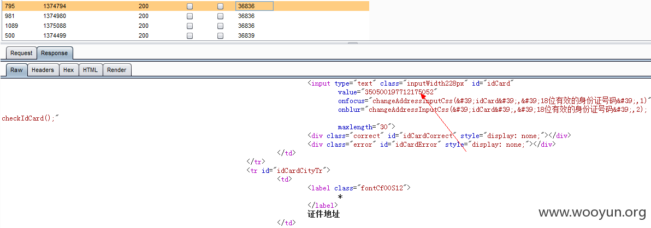Click status 200 in row 981
The image size is (651, 228).
coord(144,16)
